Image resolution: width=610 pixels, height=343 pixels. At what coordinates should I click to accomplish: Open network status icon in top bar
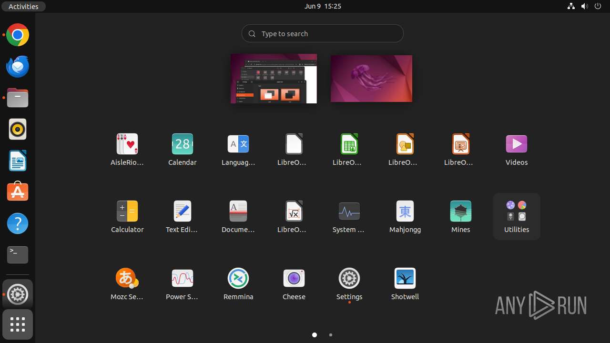tap(571, 6)
